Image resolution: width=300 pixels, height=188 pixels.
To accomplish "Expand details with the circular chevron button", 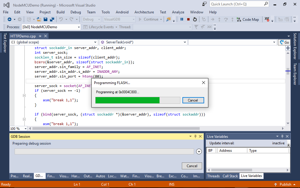I will pos(199,151).
